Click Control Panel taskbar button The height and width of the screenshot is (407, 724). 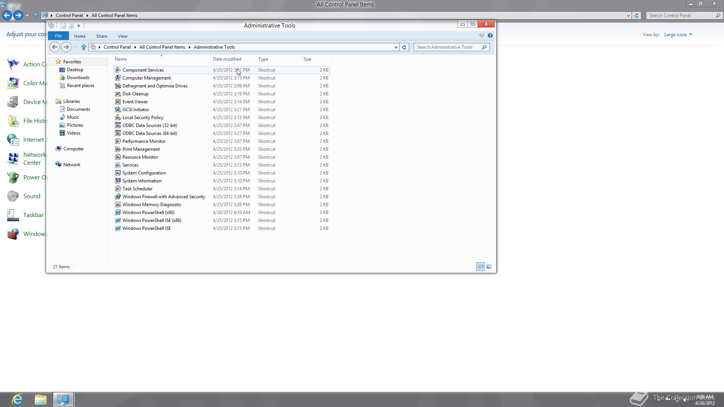(63, 399)
